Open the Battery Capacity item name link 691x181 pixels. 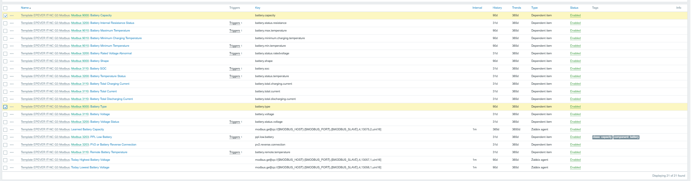[101, 16]
